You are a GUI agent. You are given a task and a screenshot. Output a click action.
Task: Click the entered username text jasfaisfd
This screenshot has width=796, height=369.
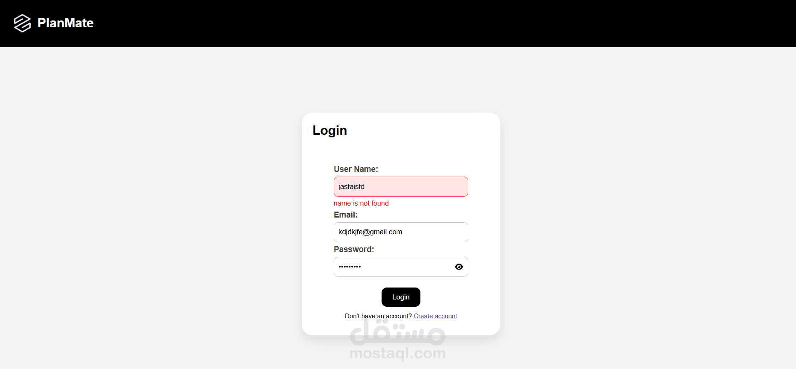351,186
